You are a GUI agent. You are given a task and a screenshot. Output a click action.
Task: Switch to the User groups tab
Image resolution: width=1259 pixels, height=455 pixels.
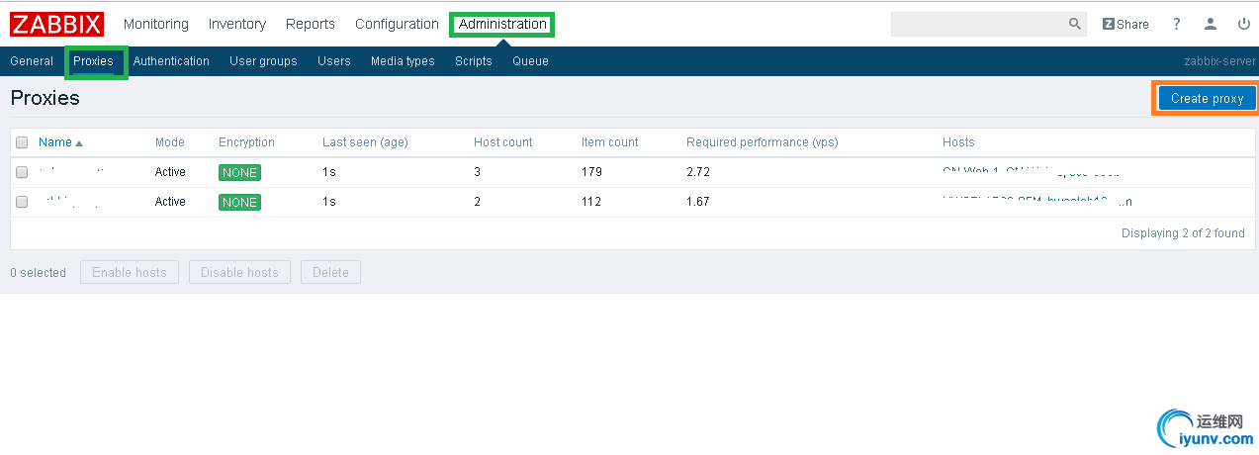263,61
